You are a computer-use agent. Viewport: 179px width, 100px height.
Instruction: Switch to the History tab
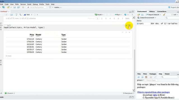click(x=152, y=11)
